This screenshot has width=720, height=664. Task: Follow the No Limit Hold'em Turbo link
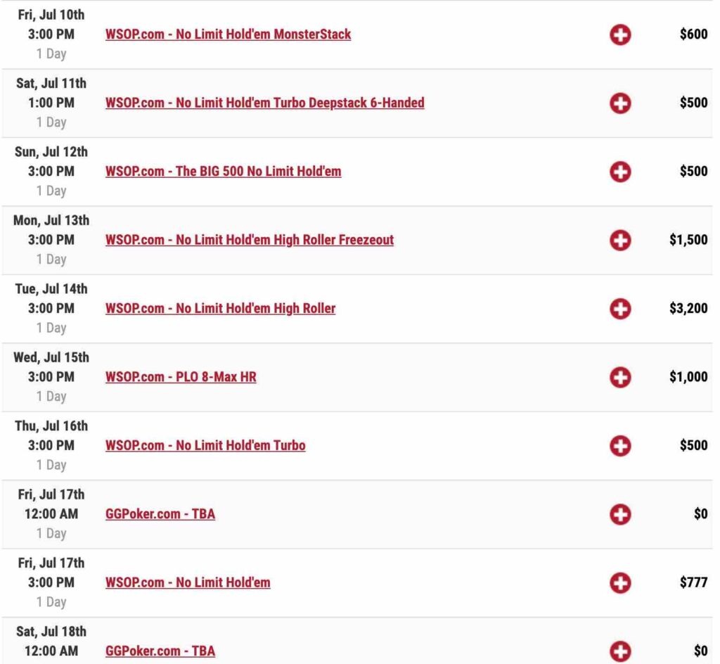pos(205,445)
